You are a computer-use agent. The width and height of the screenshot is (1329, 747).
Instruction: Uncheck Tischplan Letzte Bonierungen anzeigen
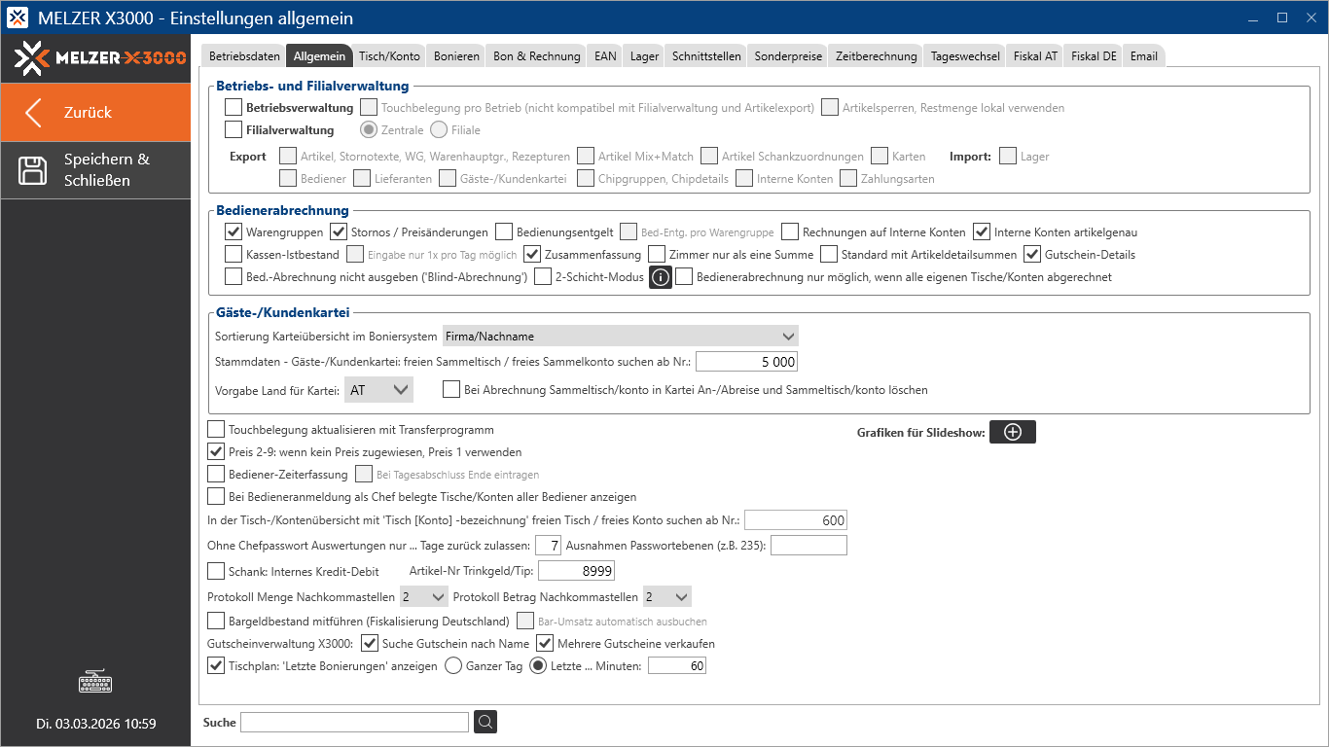[216, 666]
